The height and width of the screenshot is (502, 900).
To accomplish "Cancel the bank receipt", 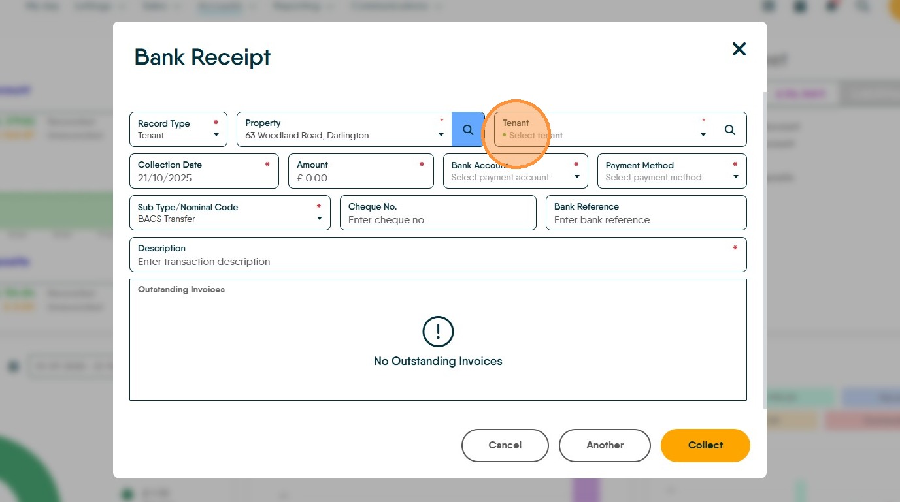I will pos(505,445).
